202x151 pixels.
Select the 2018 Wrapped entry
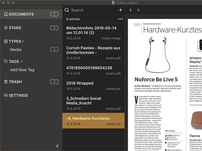(93, 86)
